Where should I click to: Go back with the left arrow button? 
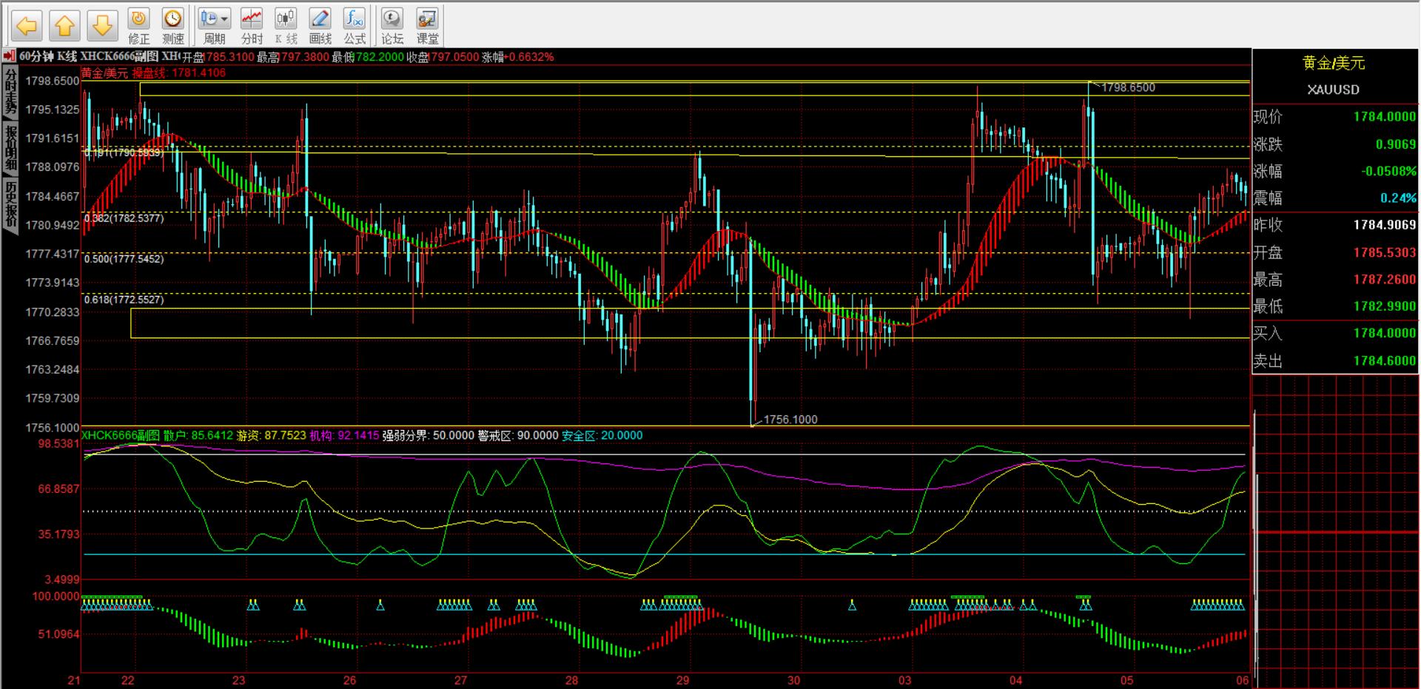[x=27, y=27]
